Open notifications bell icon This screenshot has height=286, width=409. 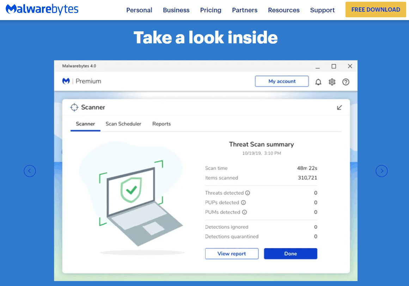318,82
